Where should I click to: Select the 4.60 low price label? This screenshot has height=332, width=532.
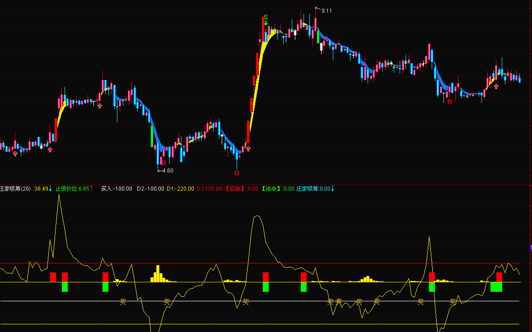[168, 171]
